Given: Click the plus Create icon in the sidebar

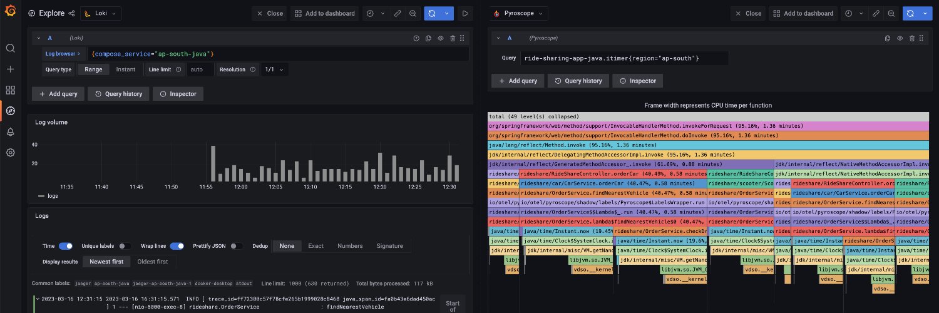Looking at the screenshot, I should (x=10, y=69).
